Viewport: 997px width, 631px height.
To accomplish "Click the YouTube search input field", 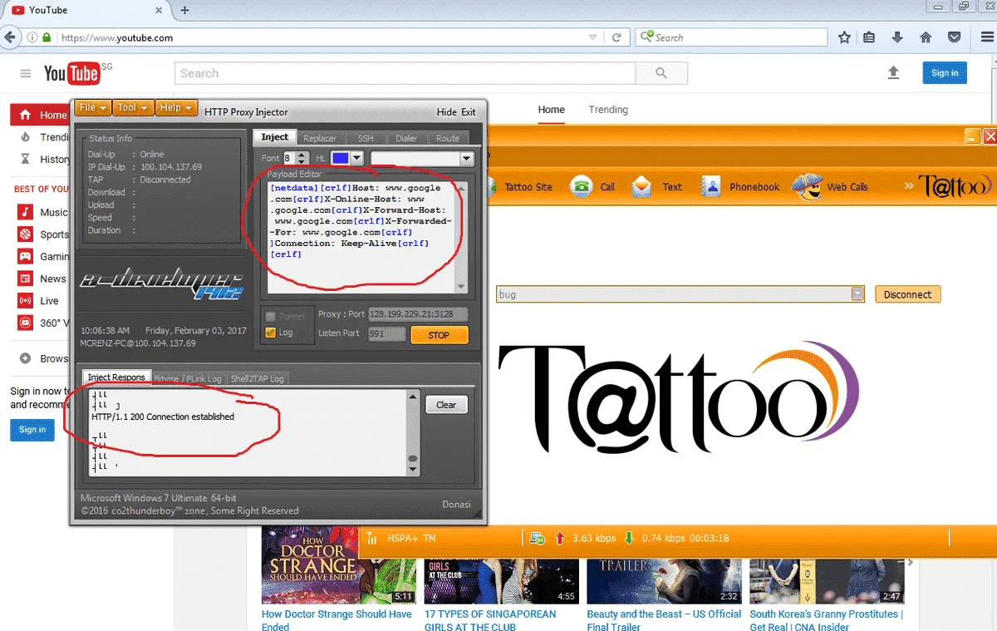I will [405, 73].
